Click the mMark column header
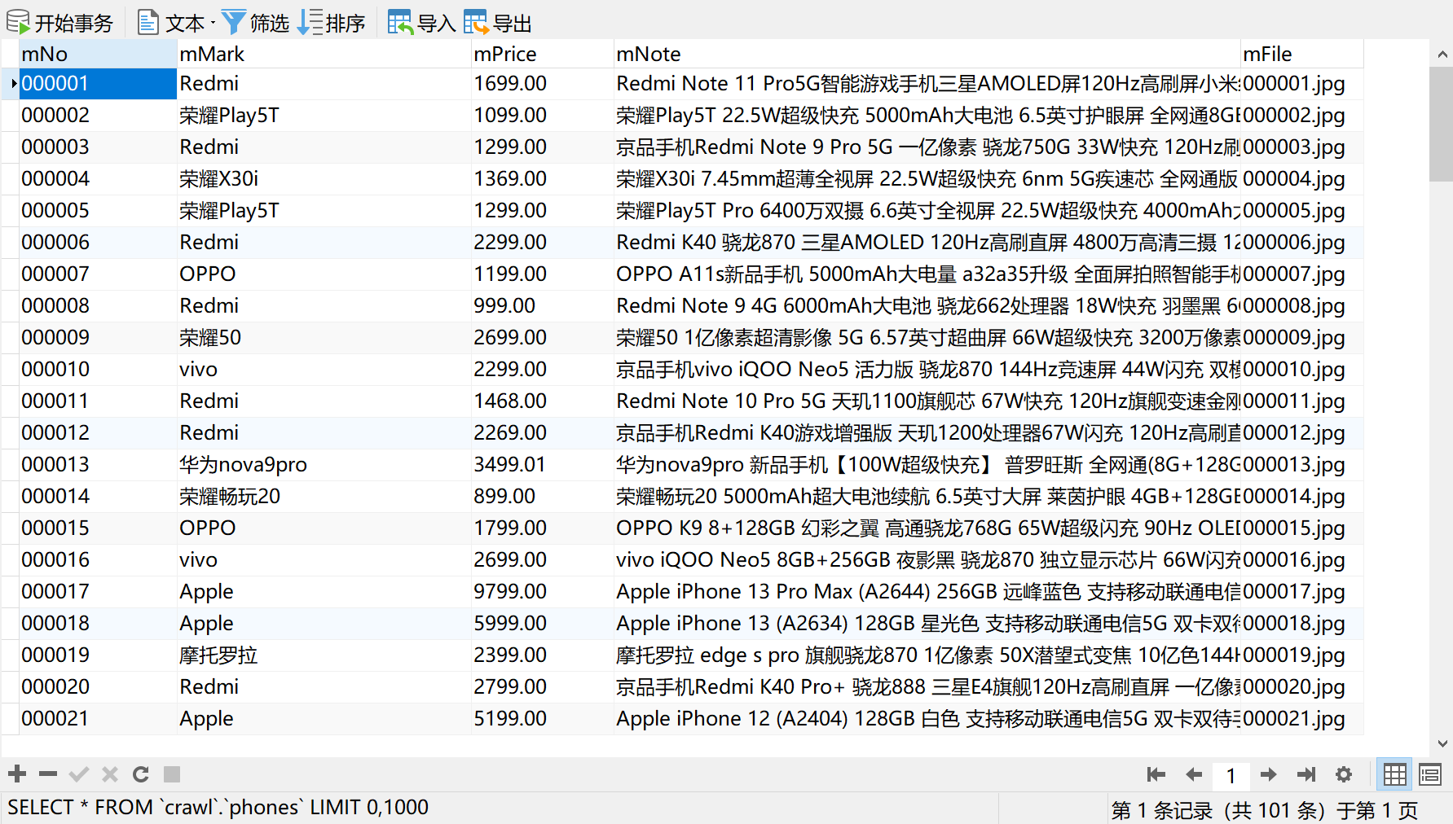1453x824 pixels. tap(324, 54)
